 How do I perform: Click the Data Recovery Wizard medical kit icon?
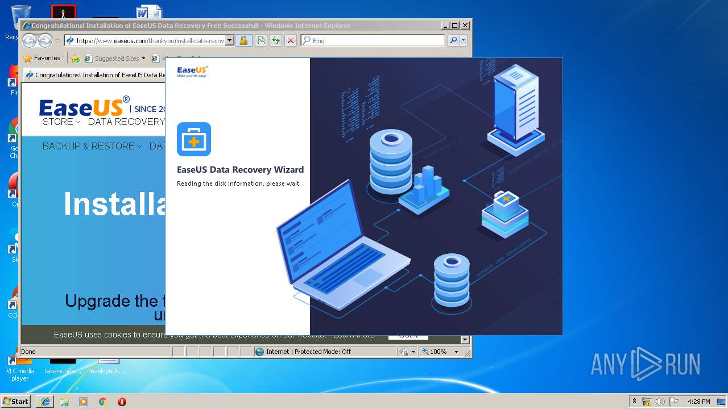[194, 139]
